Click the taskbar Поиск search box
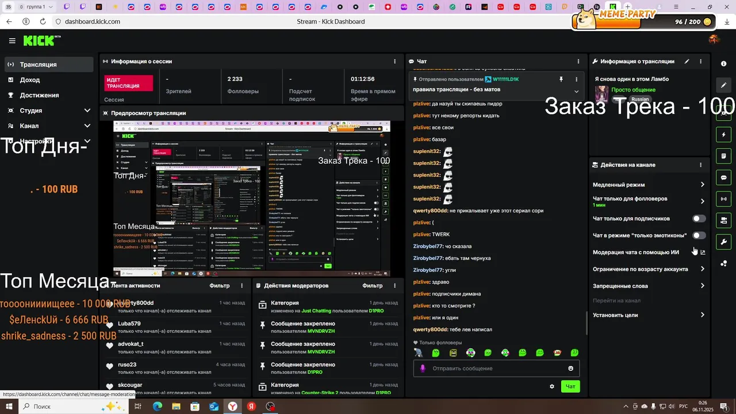736x414 pixels. pos(74,407)
